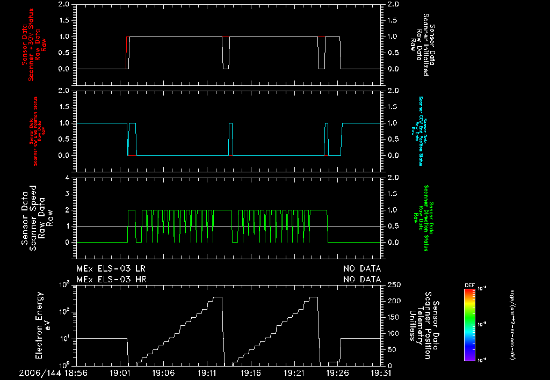Click the '150' tick on Scanner Position axis
550x380 pixels.
[395, 317]
